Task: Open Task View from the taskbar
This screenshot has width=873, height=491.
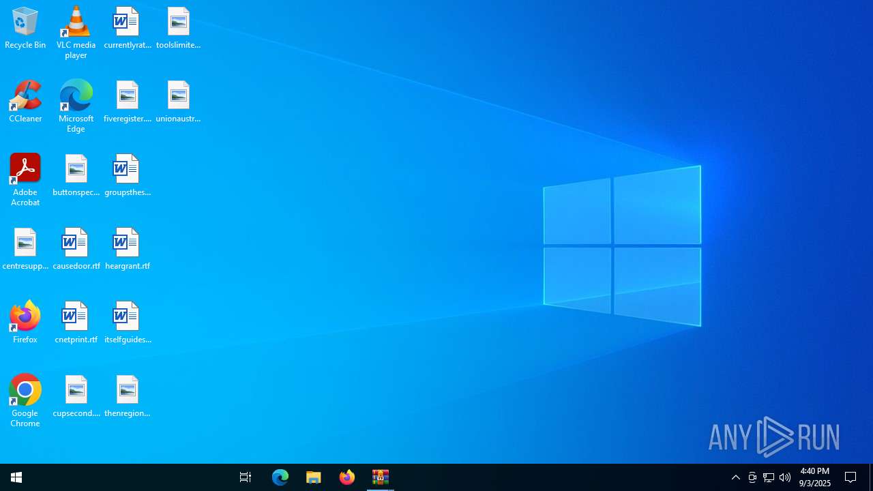Action: 246,477
